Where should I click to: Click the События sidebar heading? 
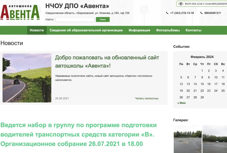(x=182, y=47)
